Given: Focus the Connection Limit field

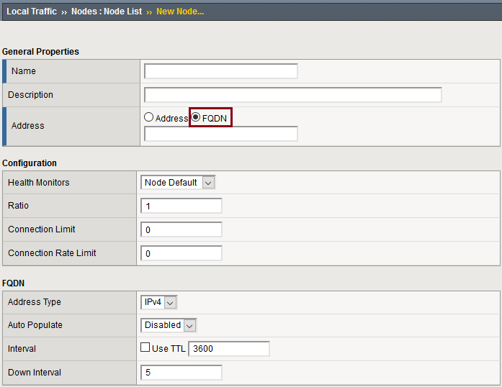Looking at the screenshot, I should pyautogui.click(x=181, y=229).
